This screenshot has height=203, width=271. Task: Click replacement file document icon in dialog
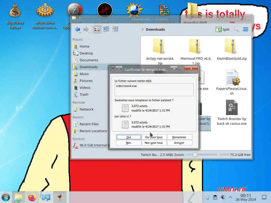point(125,124)
